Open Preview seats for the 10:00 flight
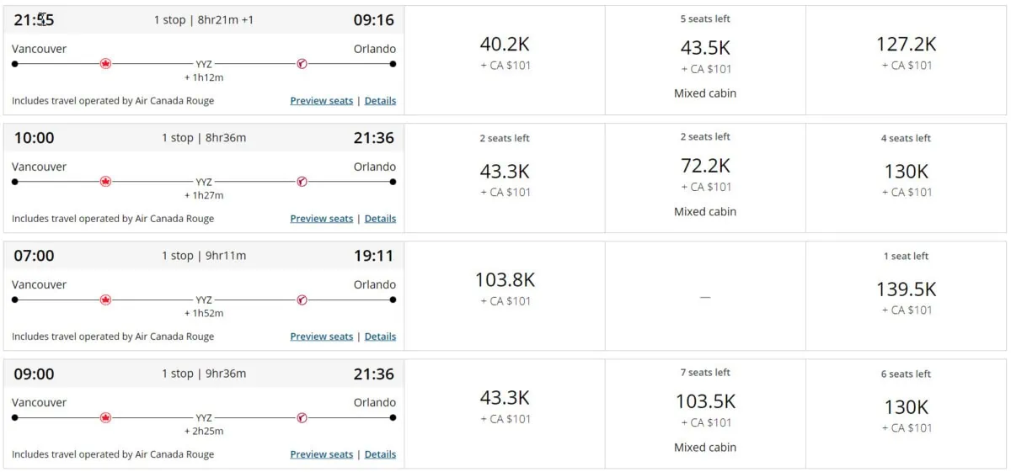 coord(321,219)
